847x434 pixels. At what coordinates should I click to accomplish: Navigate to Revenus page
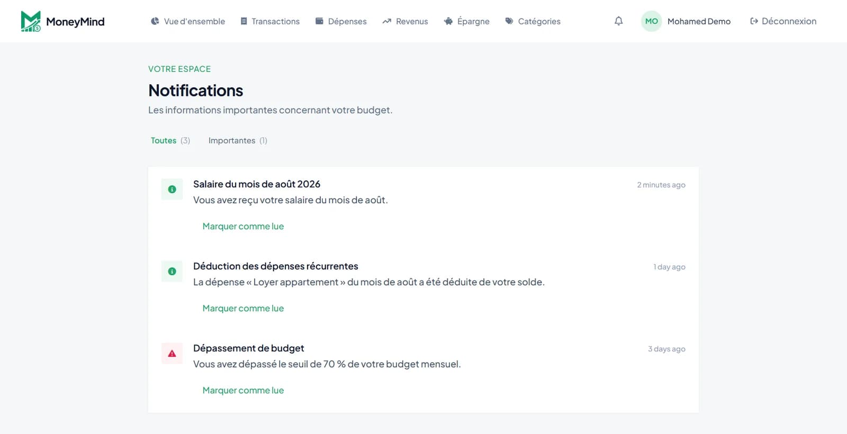(405, 21)
